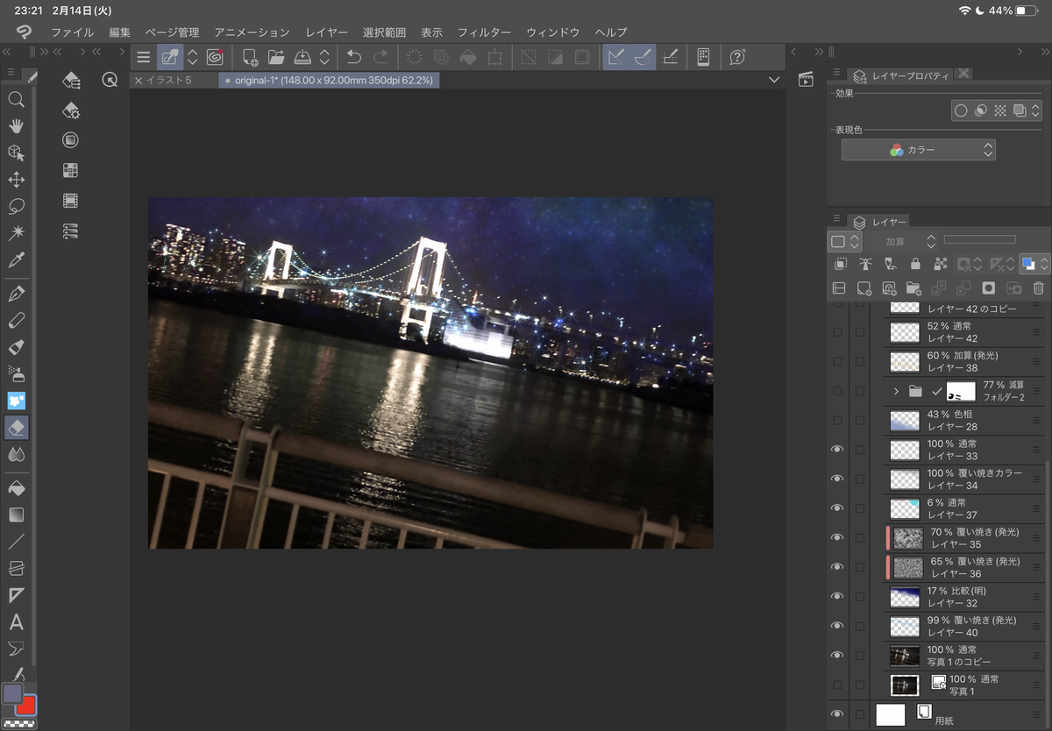1052x731 pixels.
Task: Hide layer レイヤー 32 with eye icon
Action: 837,596
